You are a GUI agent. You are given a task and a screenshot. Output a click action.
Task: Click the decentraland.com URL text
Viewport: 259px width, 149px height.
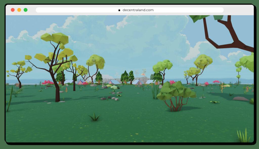tap(138, 10)
